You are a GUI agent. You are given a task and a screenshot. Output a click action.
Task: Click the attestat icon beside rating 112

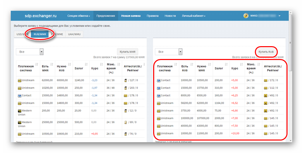click(x=266, y=88)
